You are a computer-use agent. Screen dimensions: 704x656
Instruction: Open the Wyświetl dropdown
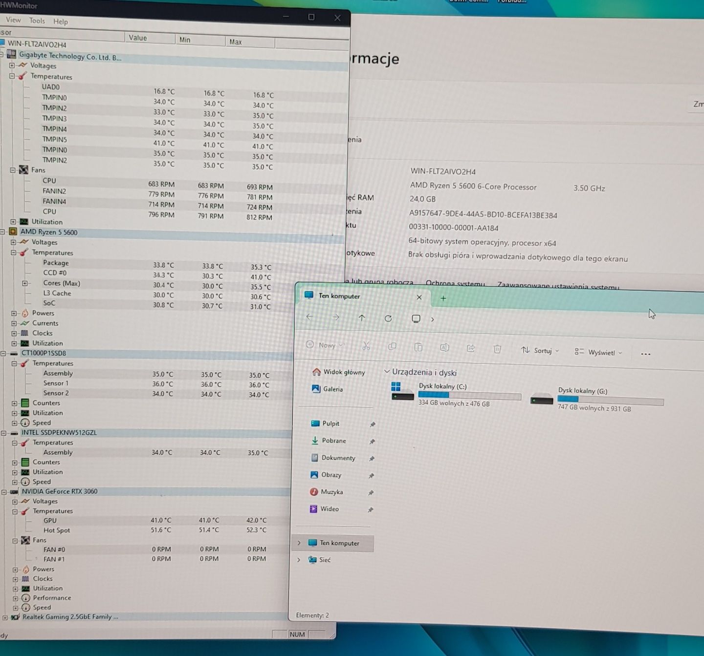(598, 352)
